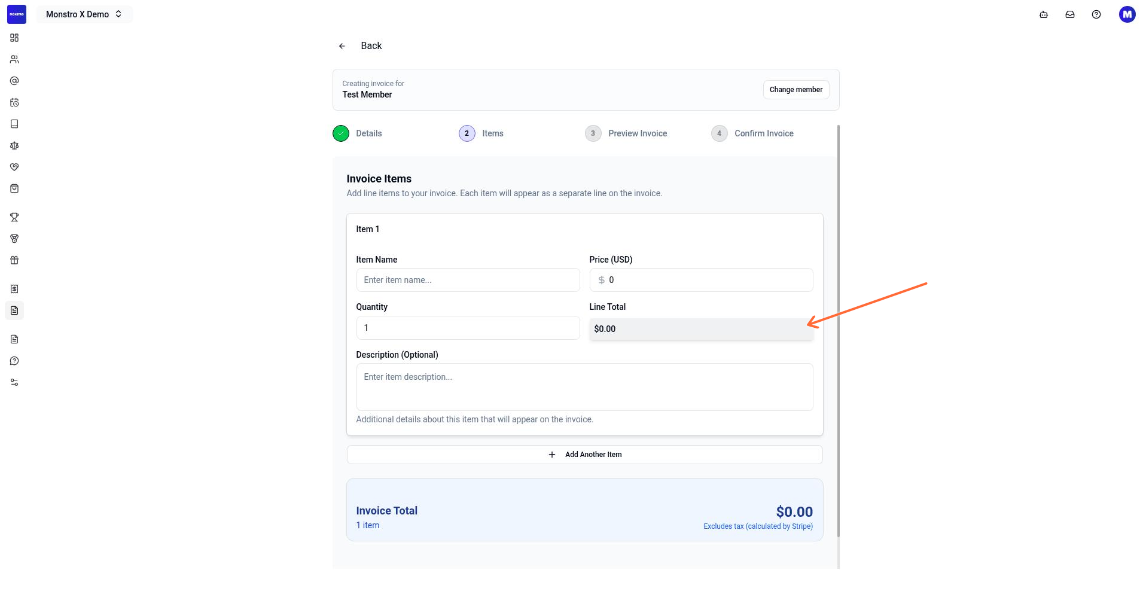Open the M user avatar menu
The image size is (1143, 591).
tap(1127, 14)
